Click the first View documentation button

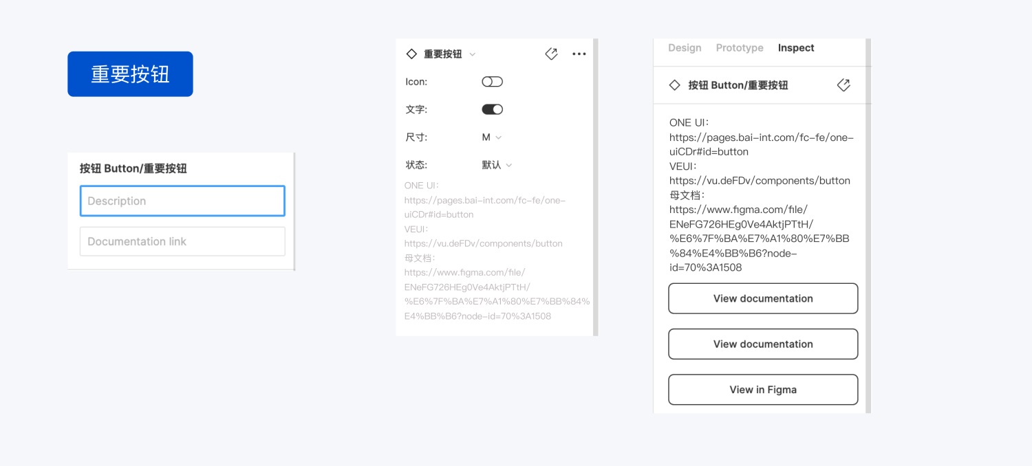coord(763,298)
